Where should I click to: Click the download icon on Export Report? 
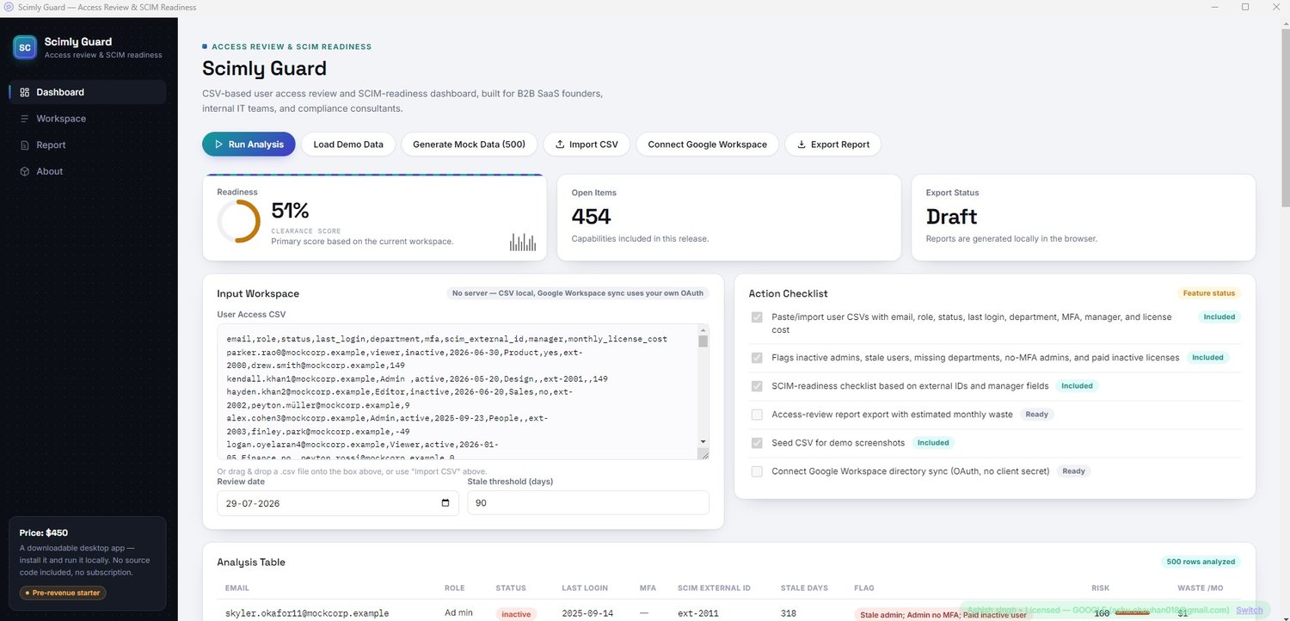tap(802, 144)
